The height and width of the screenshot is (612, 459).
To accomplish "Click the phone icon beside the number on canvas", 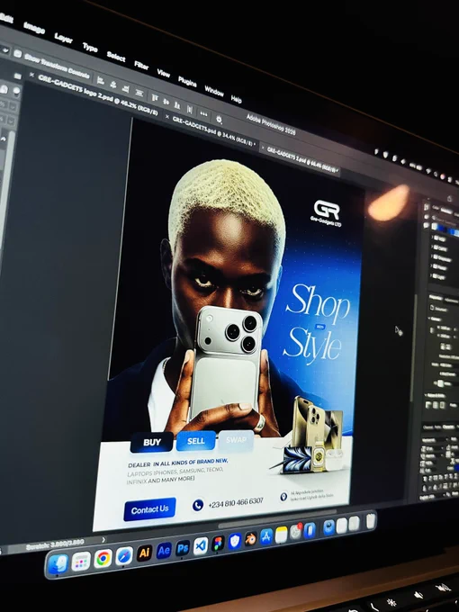I will (x=198, y=505).
